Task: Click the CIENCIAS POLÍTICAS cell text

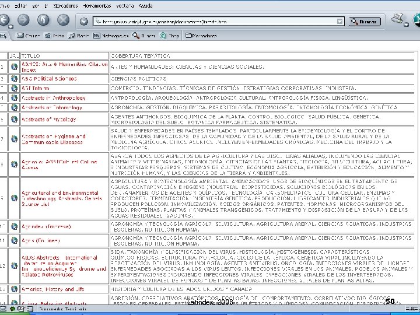Action: coord(138,79)
